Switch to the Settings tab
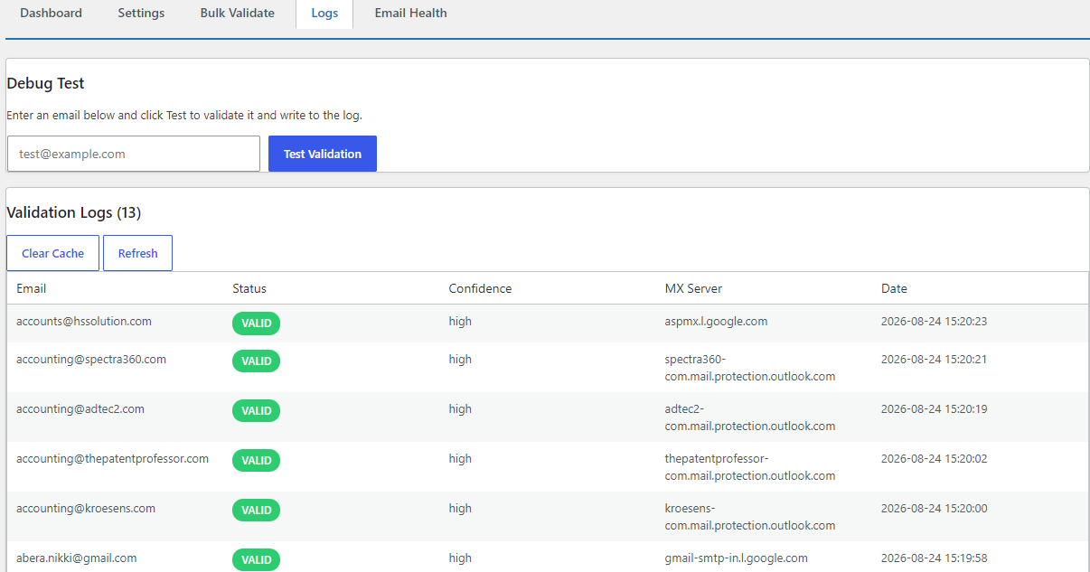 pyautogui.click(x=141, y=14)
